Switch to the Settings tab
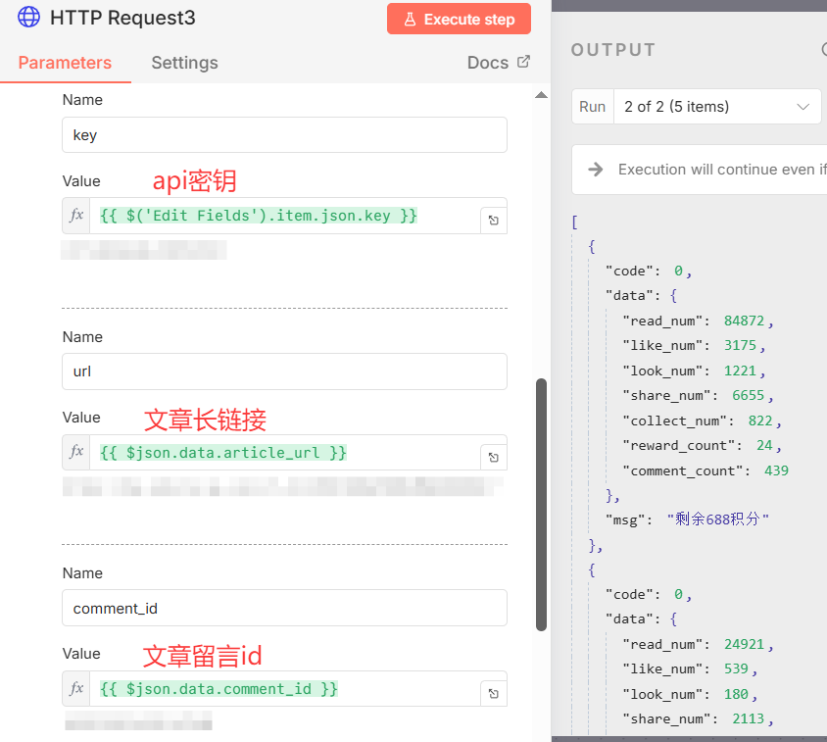827x742 pixels. coord(184,63)
